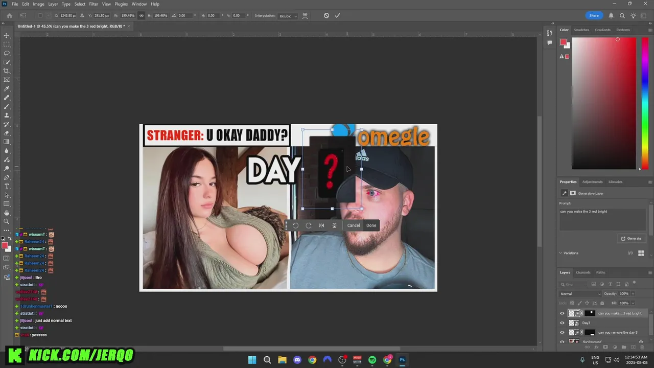The height and width of the screenshot is (368, 654).
Task: Select the Crop tool
Action: tap(7, 71)
